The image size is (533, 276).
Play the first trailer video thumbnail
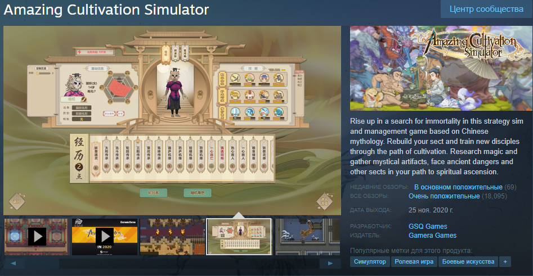(x=37, y=236)
